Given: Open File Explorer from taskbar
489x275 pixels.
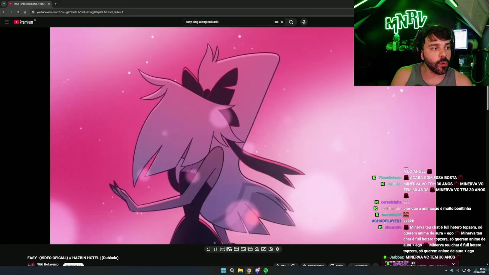Looking at the screenshot, I should [240, 270].
